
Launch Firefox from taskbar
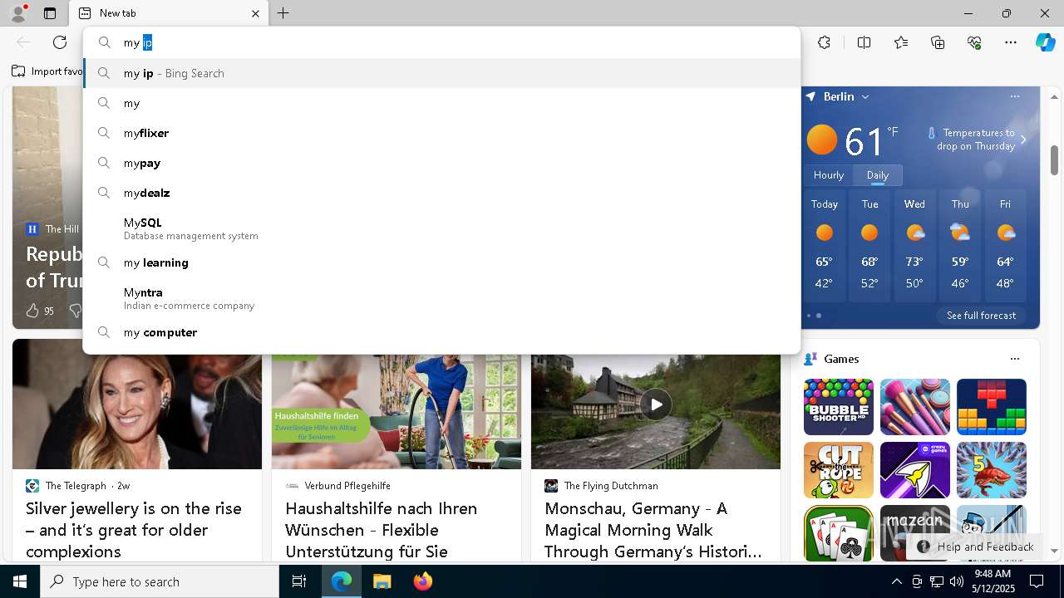(422, 581)
